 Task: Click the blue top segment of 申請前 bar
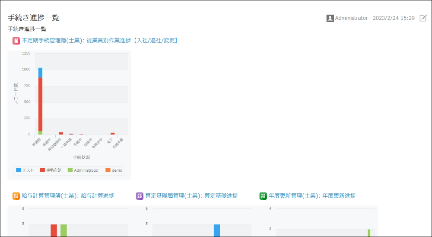pyautogui.click(x=40, y=73)
